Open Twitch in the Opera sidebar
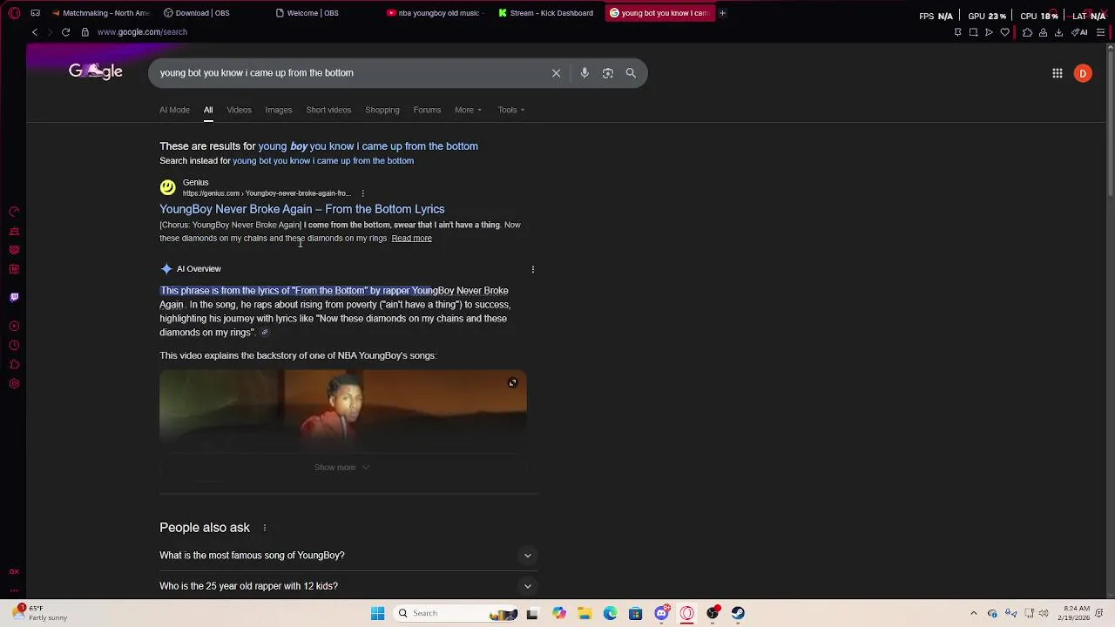 click(14, 297)
